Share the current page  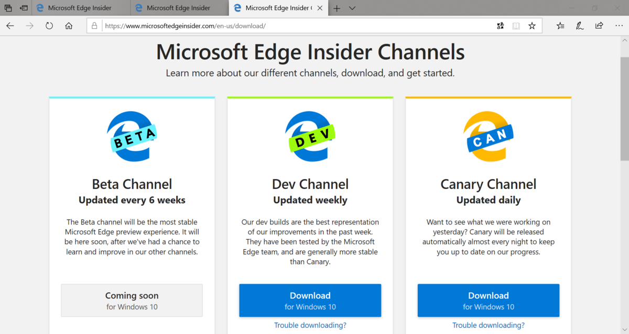(x=599, y=25)
